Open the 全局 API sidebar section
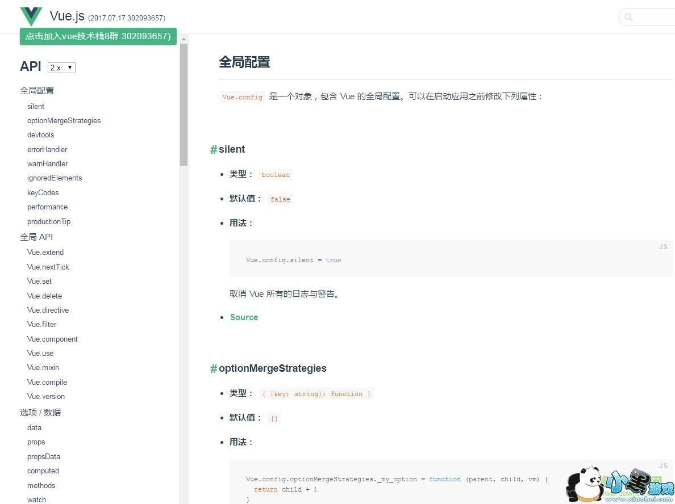675x504 pixels. 36,237
